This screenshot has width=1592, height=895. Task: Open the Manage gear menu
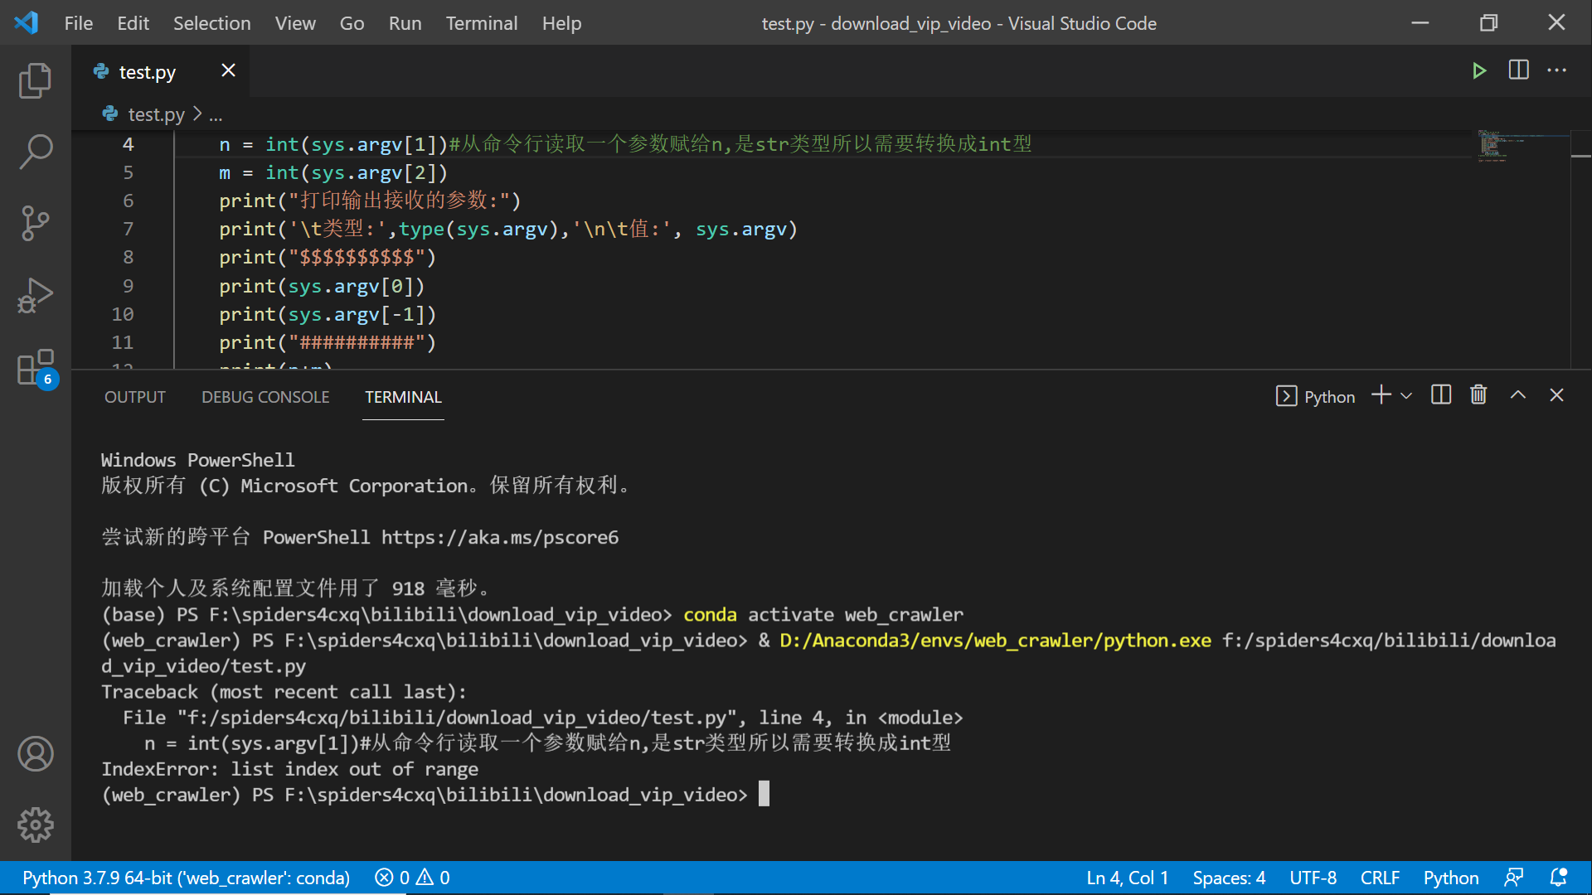pyautogui.click(x=36, y=825)
